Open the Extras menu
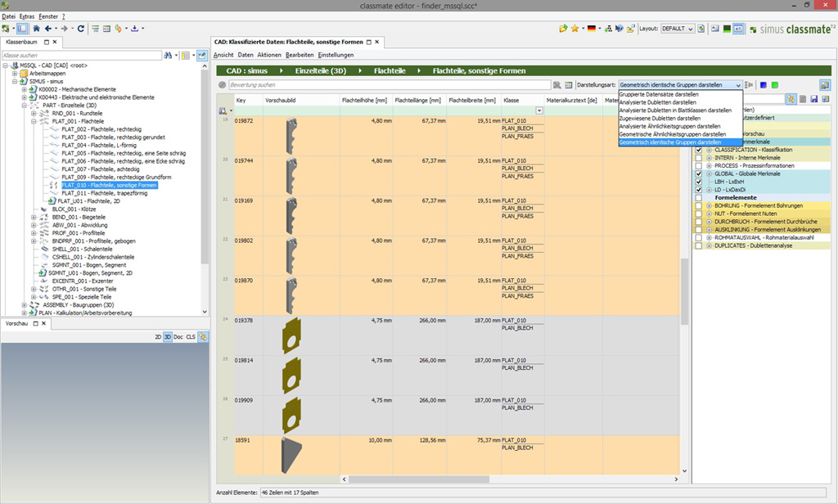Viewport: 838px width, 504px height. (27, 16)
